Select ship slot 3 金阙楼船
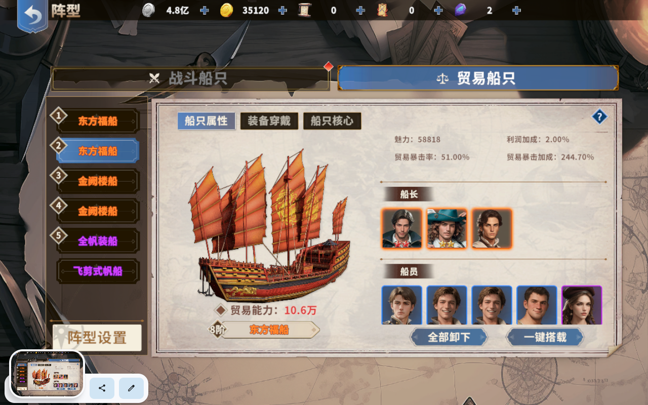The image size is (648, 405). (97, 181)
